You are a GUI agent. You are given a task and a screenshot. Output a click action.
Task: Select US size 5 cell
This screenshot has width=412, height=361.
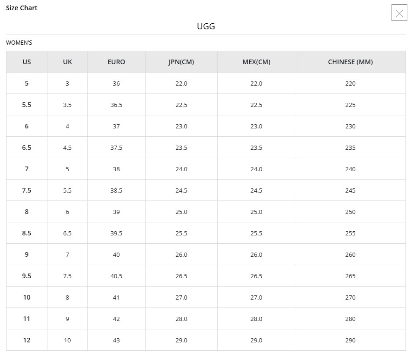click(27, 83)
